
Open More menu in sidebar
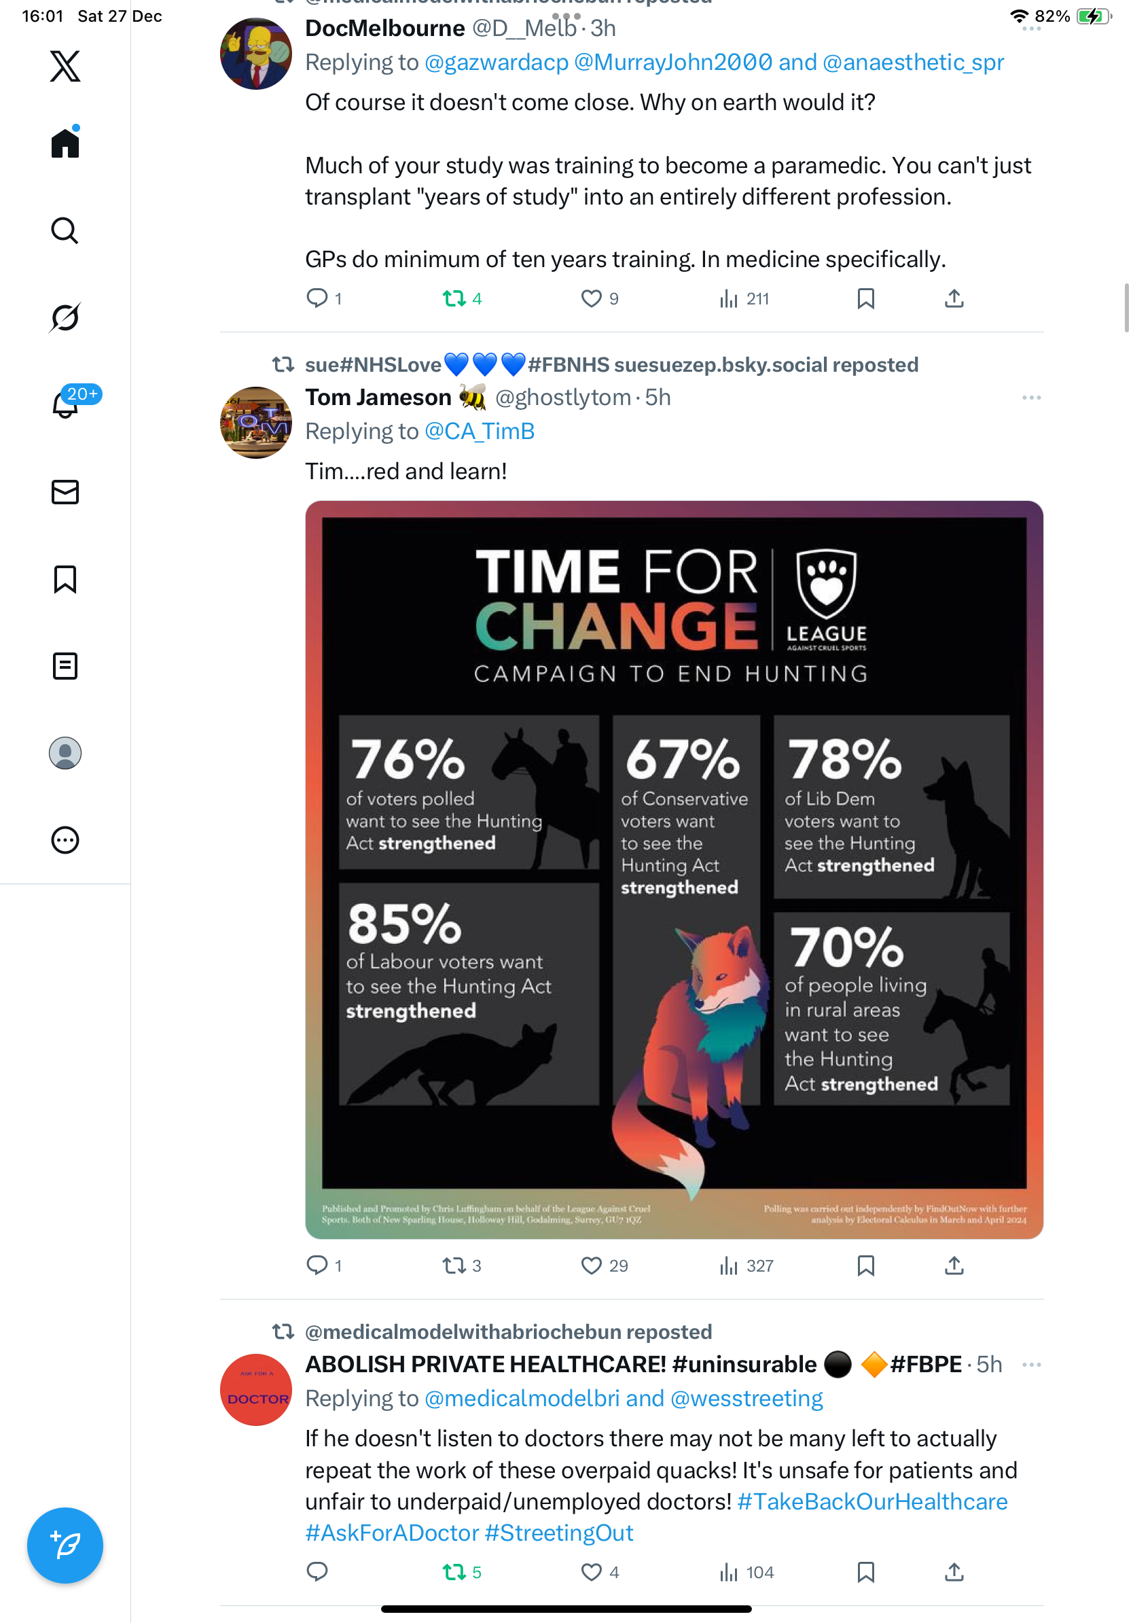[x=65, y=841]
